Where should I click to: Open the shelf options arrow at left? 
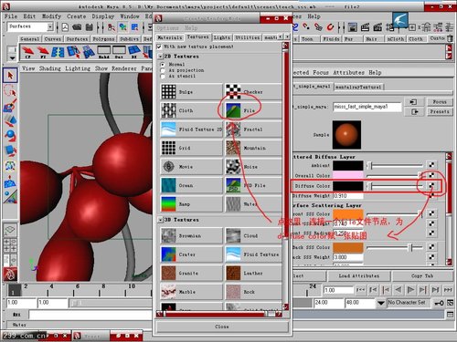[12, 57]
